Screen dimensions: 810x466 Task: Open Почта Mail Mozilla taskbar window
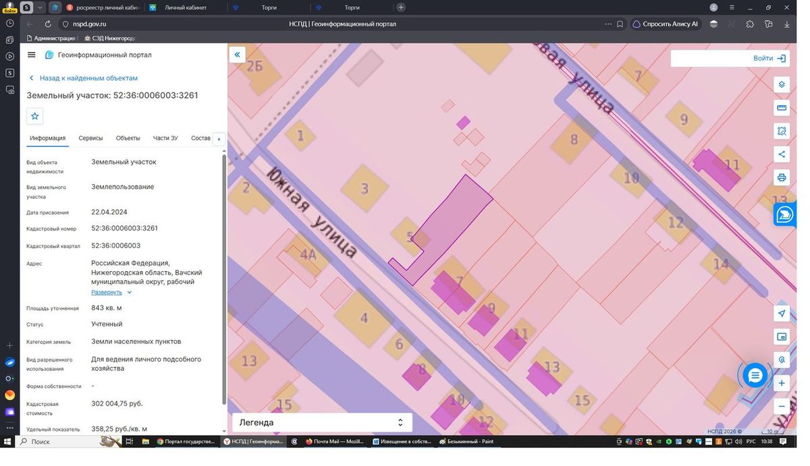(335, 442)
